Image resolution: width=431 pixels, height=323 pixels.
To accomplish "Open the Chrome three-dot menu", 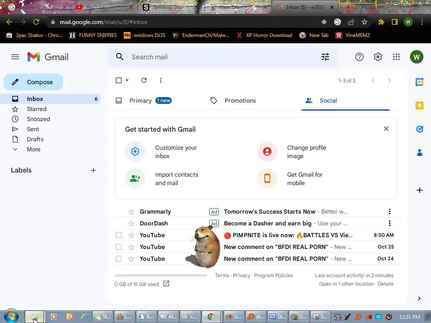I will click(x=422, y=22).
